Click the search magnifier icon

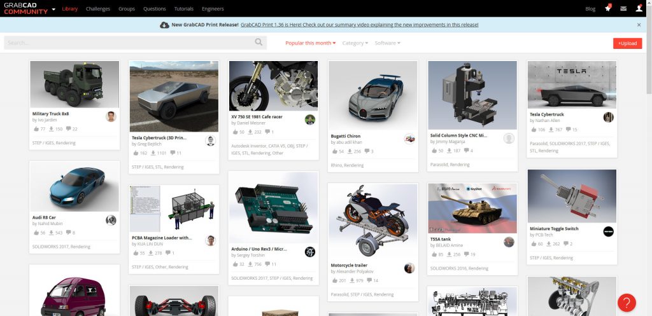(259, 42)
